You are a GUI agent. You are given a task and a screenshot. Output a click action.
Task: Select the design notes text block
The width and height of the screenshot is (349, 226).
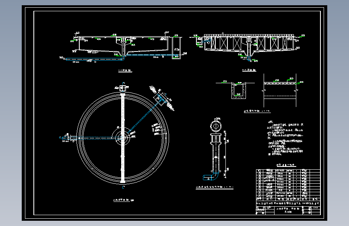pyautogui.click(x=285, y=138)
